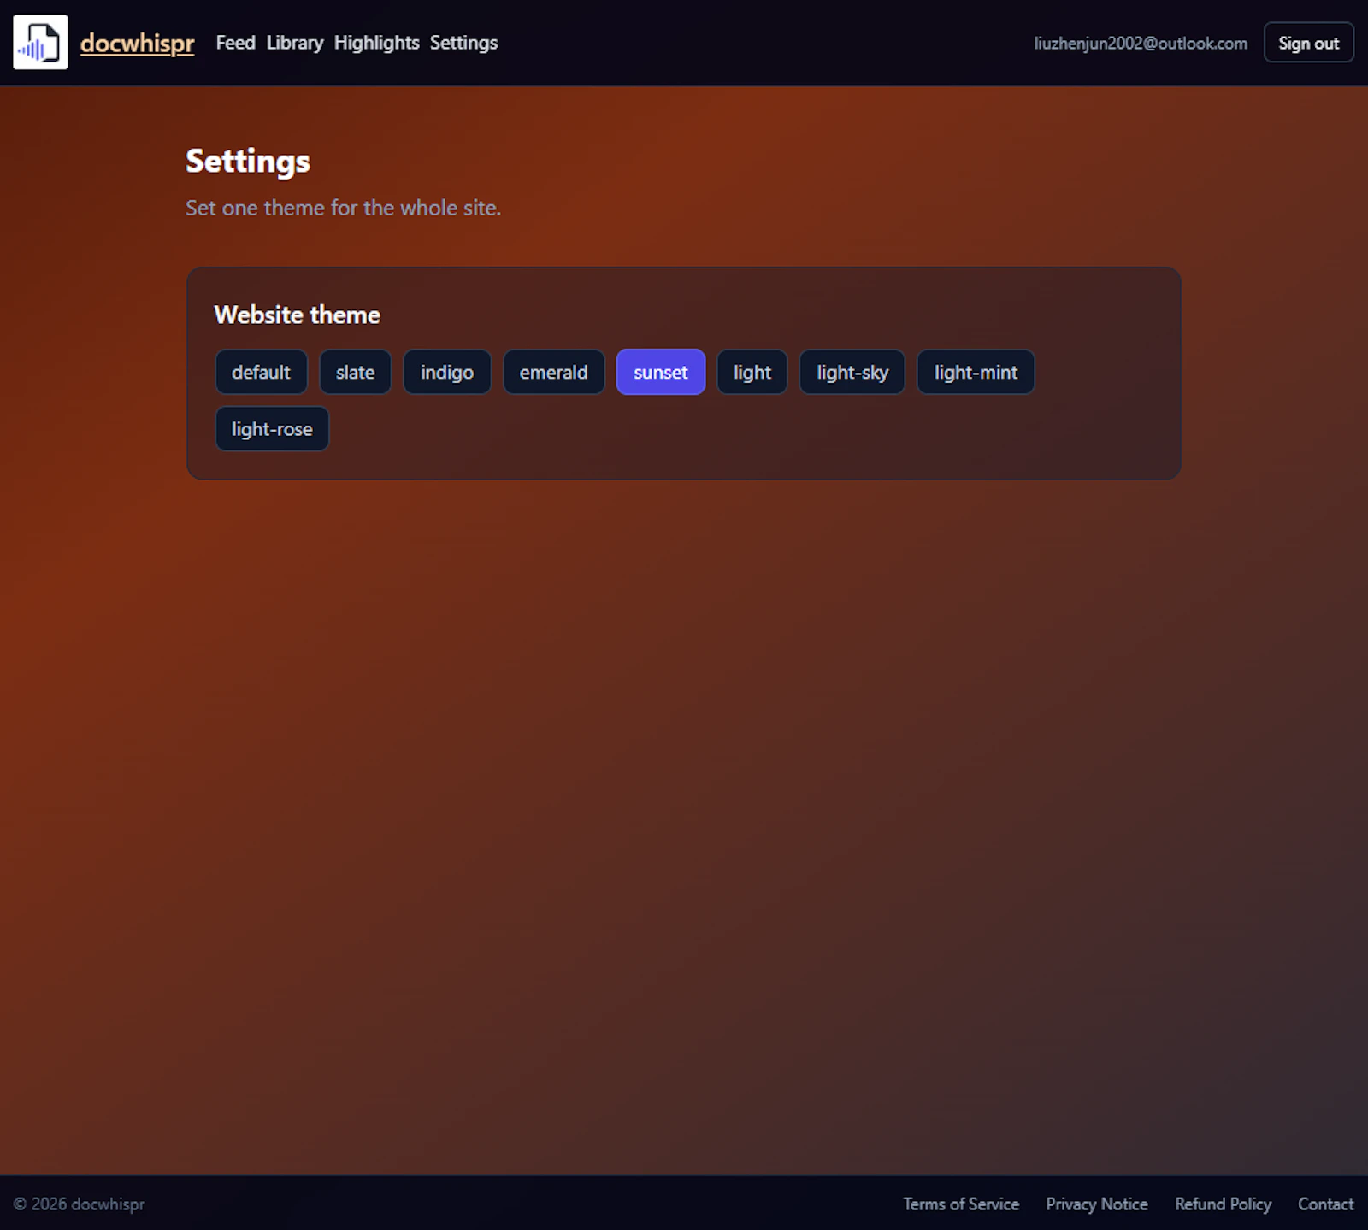The width and height of the screenshot is (1368, 1230).
Task: Click the Contact footer link
Action: click(1325, 1204)
